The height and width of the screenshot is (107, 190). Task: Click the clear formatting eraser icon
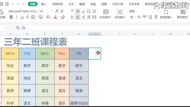click(63, 17)
